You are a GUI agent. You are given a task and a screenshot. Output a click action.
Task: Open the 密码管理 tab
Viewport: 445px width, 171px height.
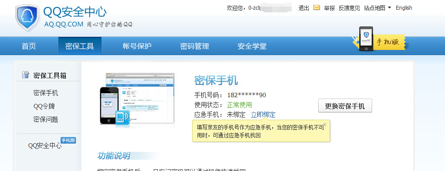point(195,46)
